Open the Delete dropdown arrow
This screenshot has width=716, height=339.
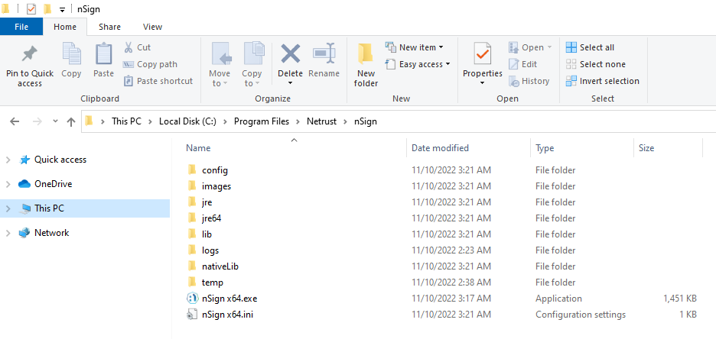point(290,83)
